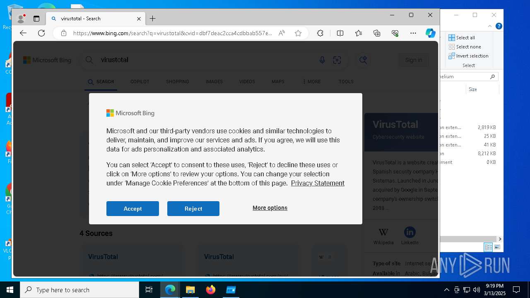Switch to the VIDEOS tab
The height and width of the screenshot is (298, 530).
(247, 82)
